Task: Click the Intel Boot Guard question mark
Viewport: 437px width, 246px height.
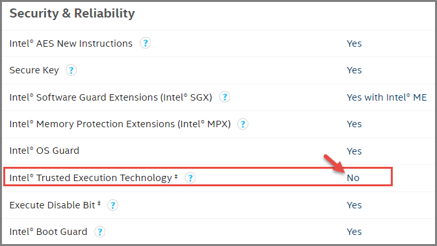Action: [99, 232]
